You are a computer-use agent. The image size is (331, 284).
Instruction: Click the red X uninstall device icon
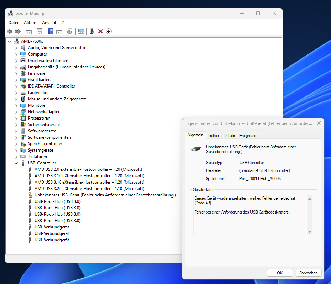[100, 31]
